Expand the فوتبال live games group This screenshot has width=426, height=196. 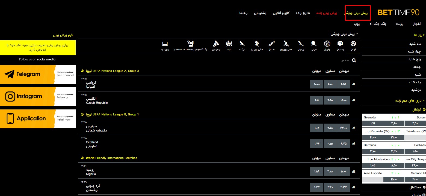click(x=419, y=110)
